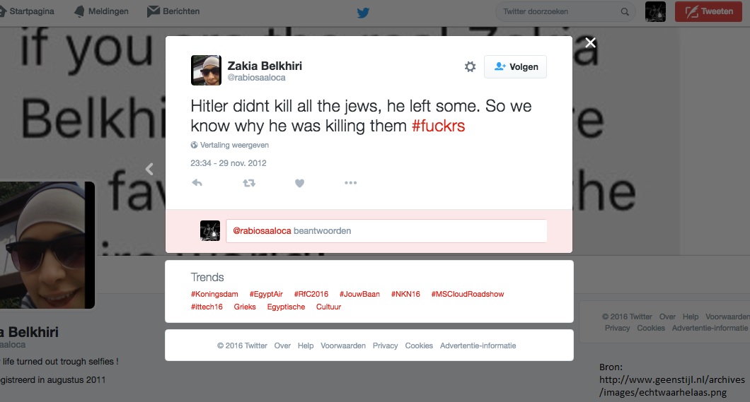Image resolution: width=750 pixels, height=402 pixels.
Task: Click the search magnifier icon
Action: [625, 12]
